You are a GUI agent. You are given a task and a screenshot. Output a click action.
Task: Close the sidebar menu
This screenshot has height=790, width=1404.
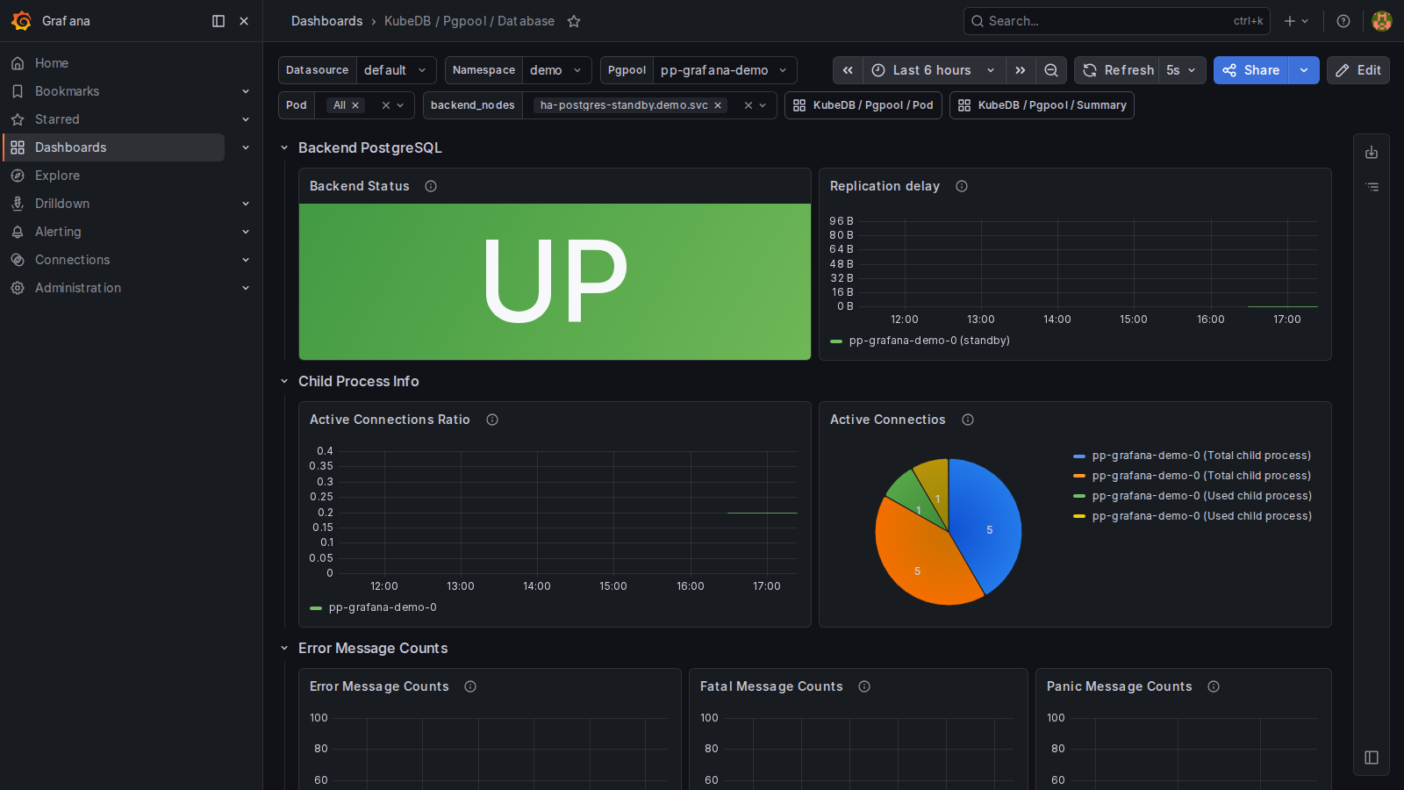click(x=244, y=21)
